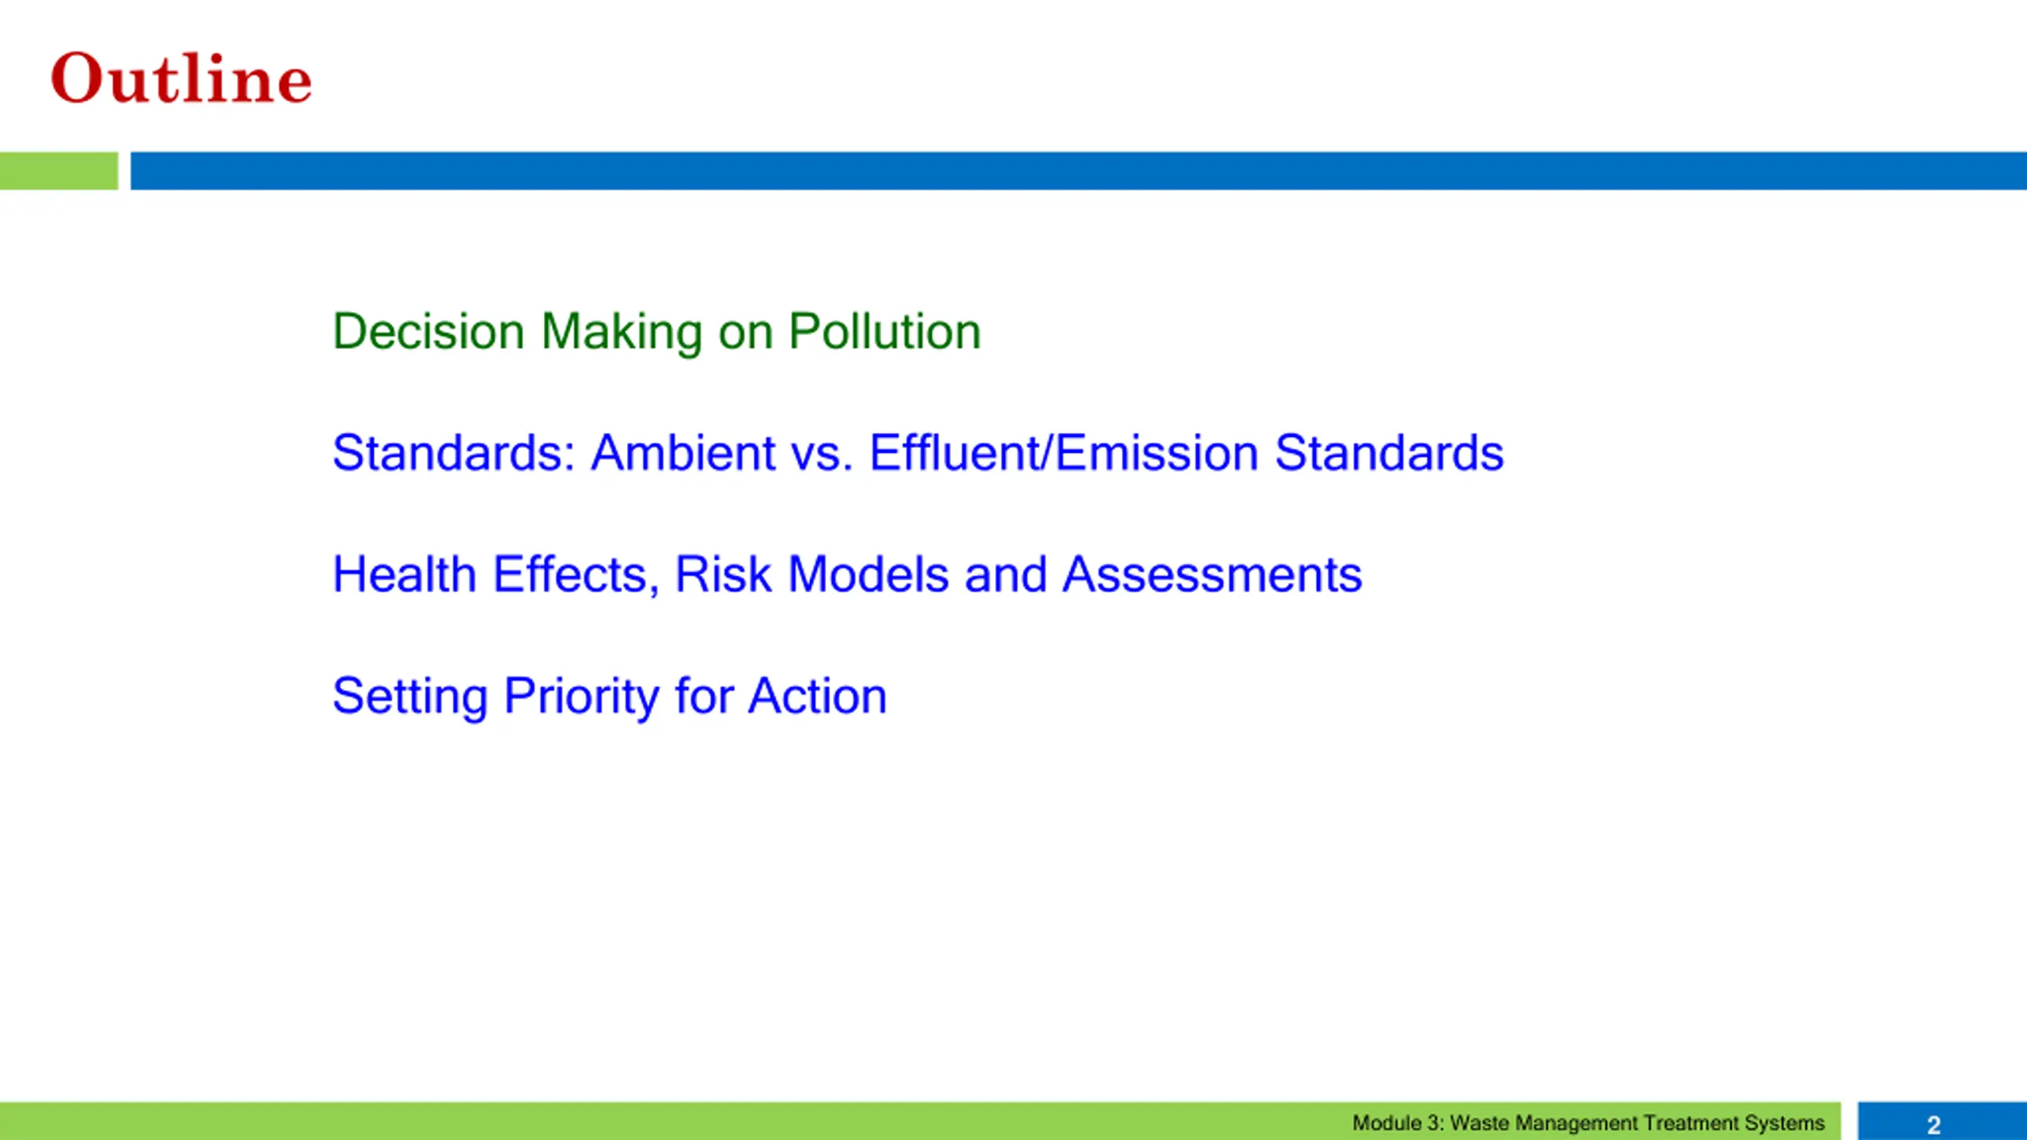The width and height of the screenshot is (2027, 1140).
Task: Select "Health Effects, Risk Models and Assessments" line
Action: click(x=847, y=575)
